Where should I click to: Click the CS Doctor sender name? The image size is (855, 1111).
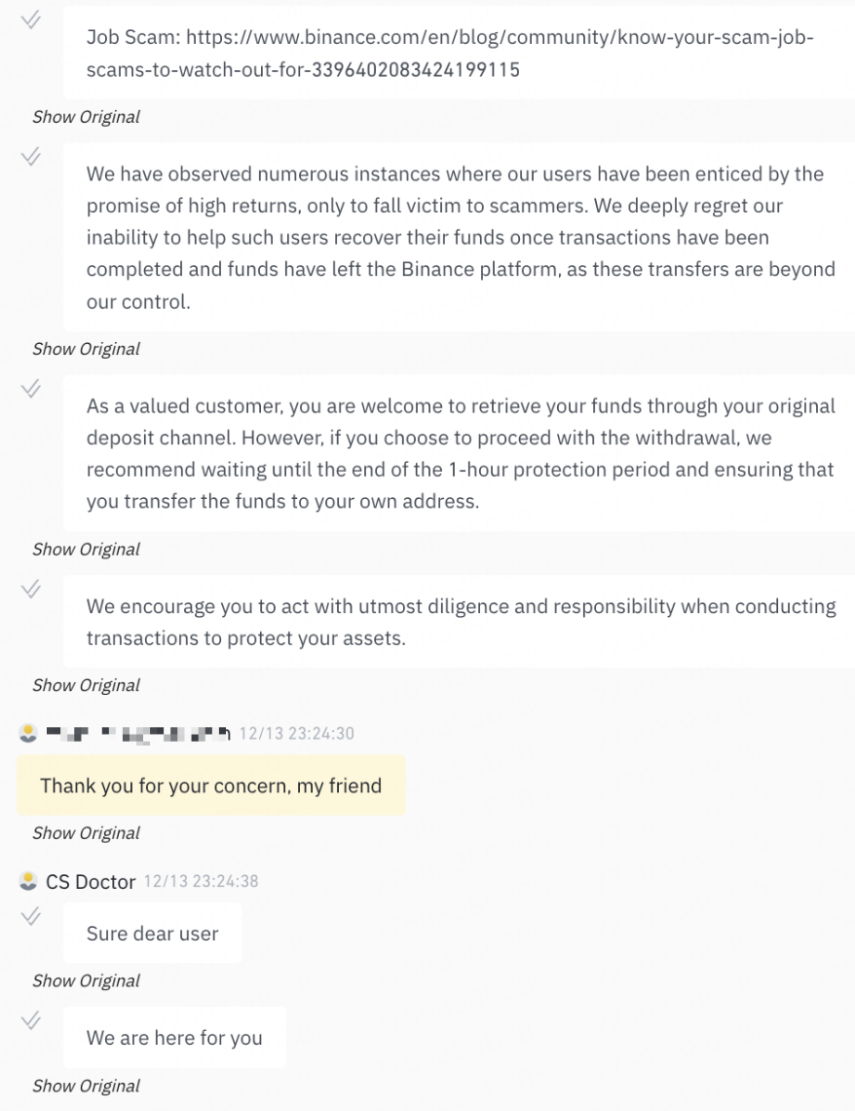[91, 881]
